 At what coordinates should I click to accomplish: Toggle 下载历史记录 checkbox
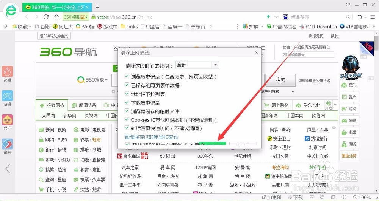127,102
